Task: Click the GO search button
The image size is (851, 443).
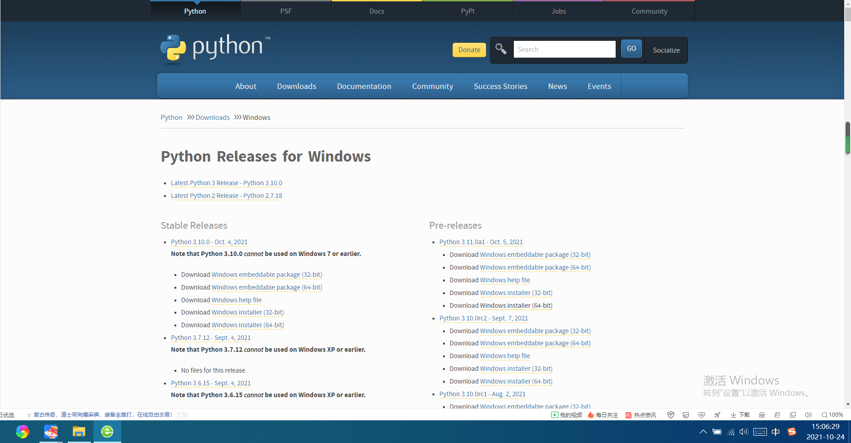Action: (x=632, y=49)
